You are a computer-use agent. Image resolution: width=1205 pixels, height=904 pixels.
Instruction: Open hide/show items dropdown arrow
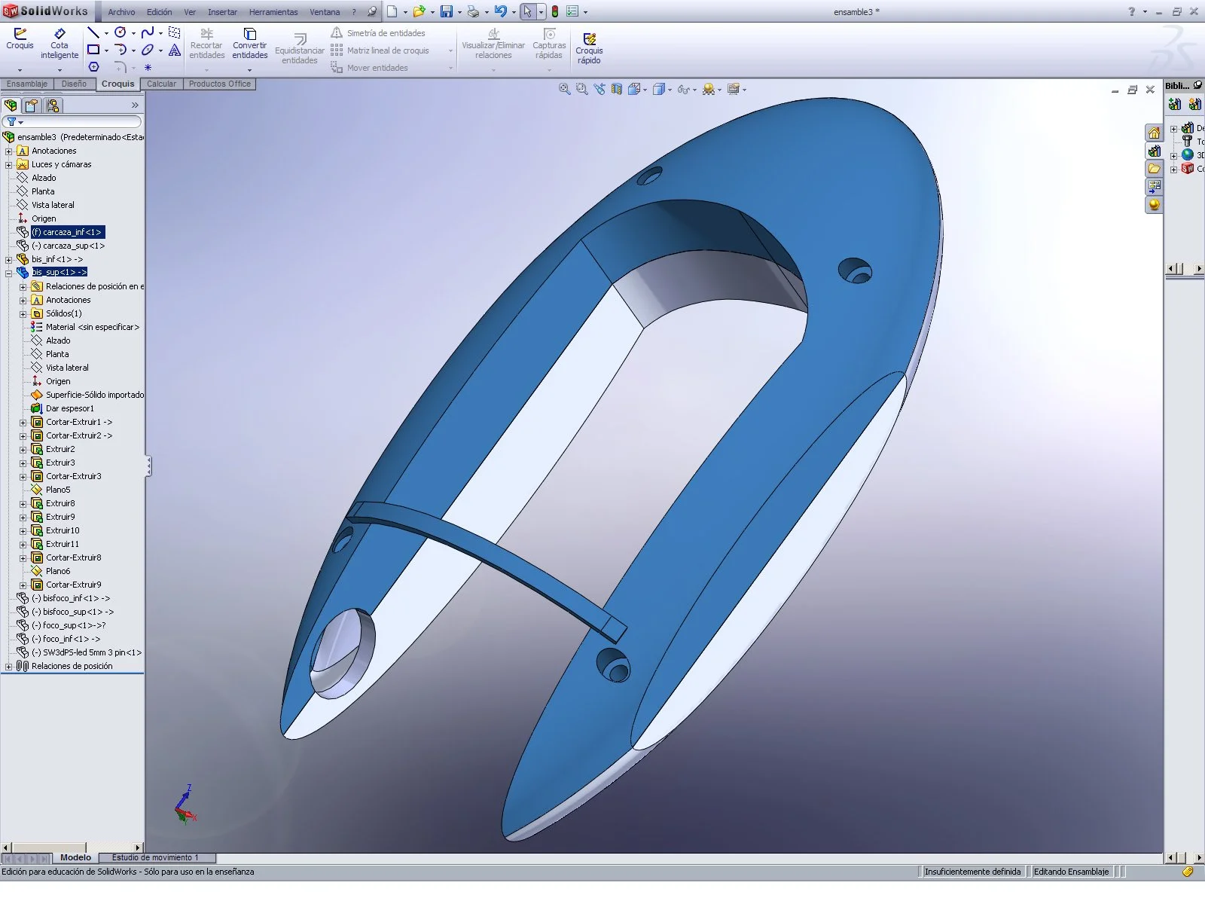click(x=694, y=90)
